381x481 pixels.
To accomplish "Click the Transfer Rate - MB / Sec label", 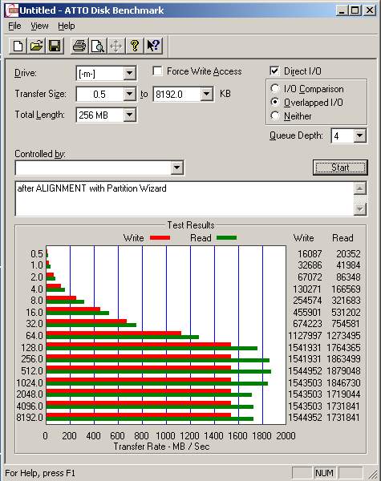I will [x=161, y=447].
